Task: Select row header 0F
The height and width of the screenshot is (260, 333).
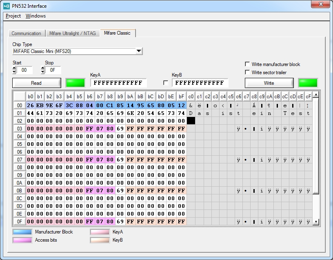Action: tap(20, 222)
